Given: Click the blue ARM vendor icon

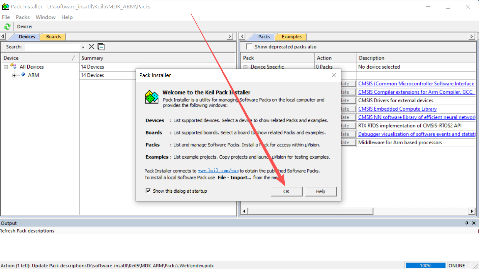Looking at the screenshot, I should pos(23,75).
